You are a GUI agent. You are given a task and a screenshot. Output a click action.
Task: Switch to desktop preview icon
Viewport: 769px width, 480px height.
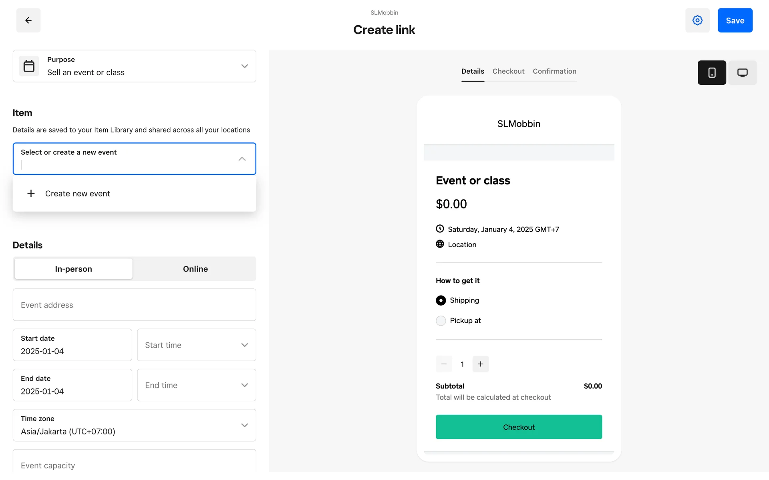(x=742, y=73)
